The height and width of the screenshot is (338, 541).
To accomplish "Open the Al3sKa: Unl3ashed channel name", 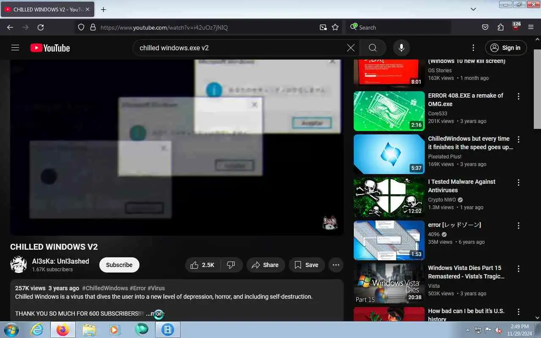I will [60, 261].
